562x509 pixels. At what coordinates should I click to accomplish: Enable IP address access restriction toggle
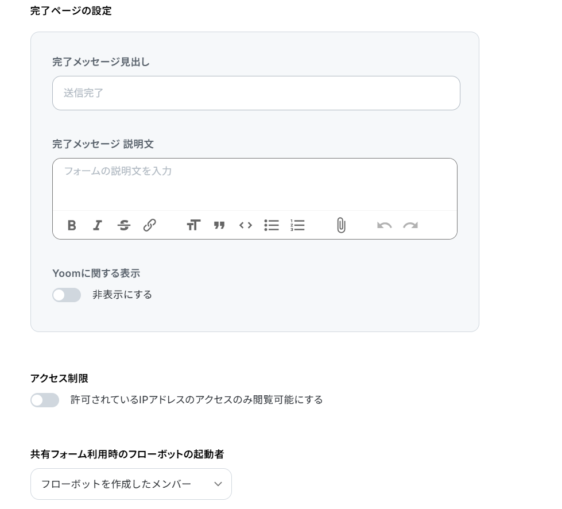pyautogui.click(x=45, y=400)
